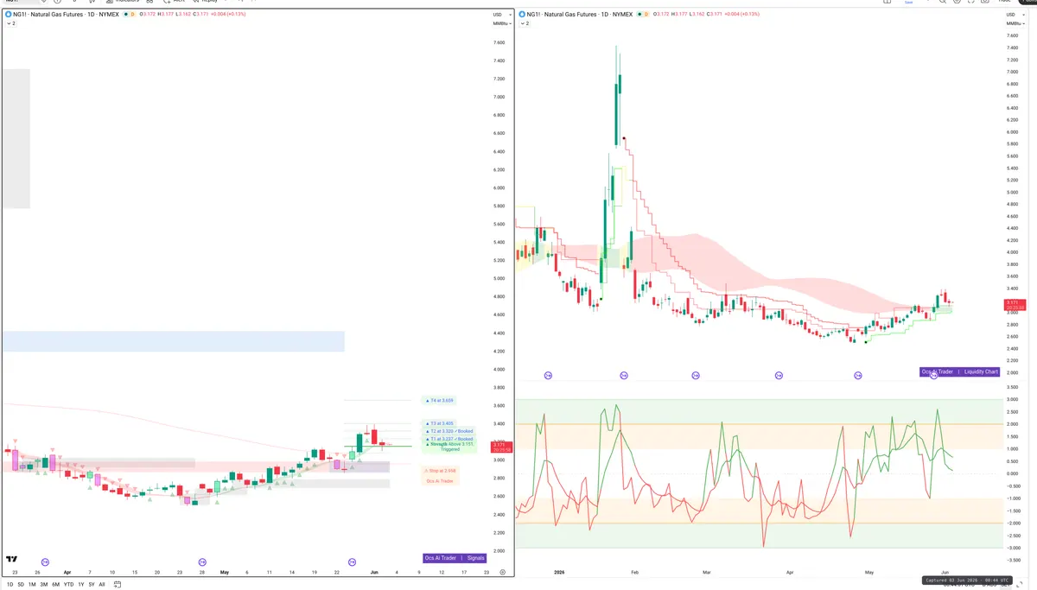Select the blue rectangle zone on left chart
Image resolution: width=1037 pixels, height=590 pixels.
(x=173, y=341)
